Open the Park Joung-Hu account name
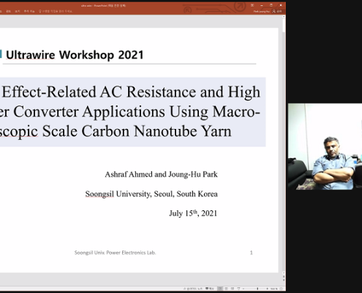The width and height of the screenshot is (362, 293). (x=262, y=11)
